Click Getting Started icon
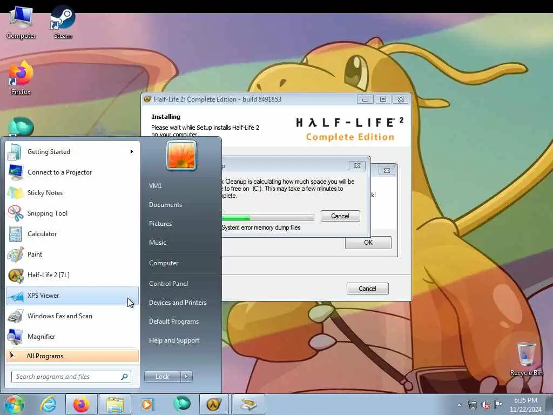This screenshot has width=553, height=415. pos(15,152)
